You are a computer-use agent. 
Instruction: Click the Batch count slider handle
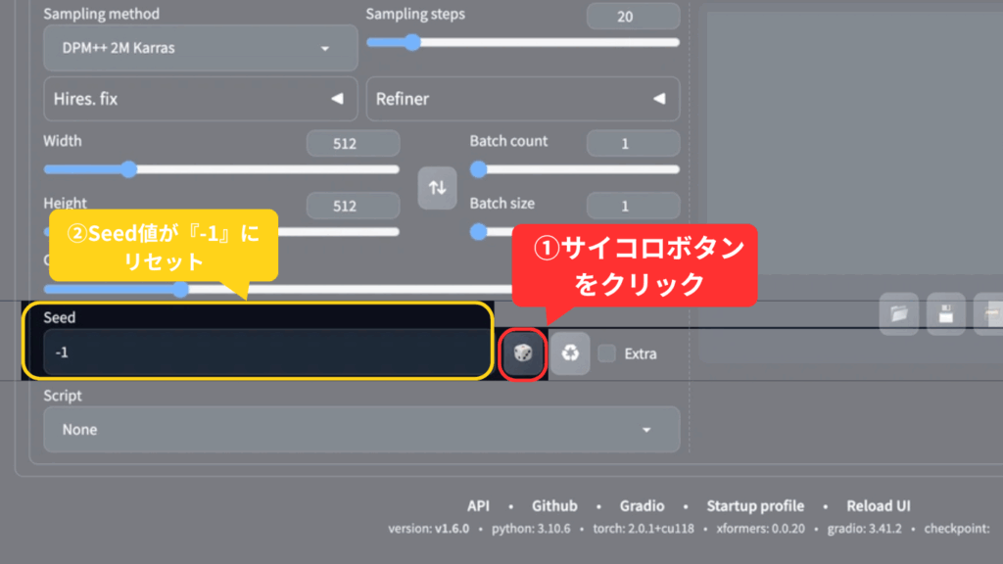click(478, 169)
